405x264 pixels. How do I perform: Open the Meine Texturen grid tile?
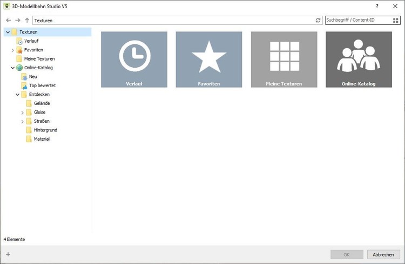point(284,60)
